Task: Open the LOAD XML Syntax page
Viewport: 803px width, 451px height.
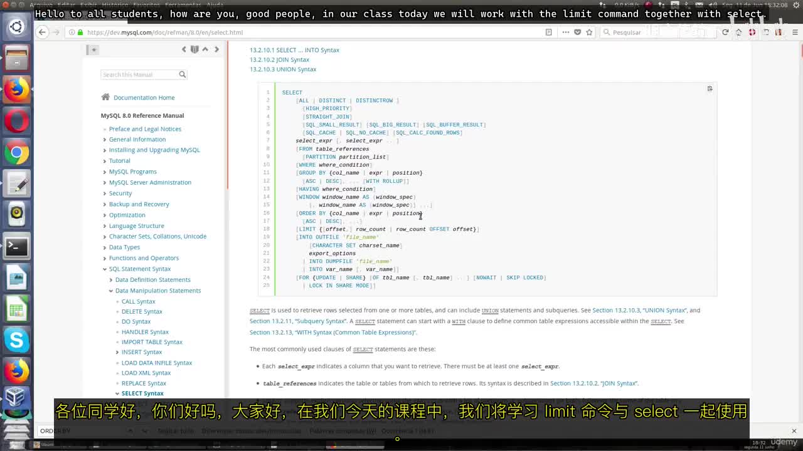Action: click(146, 373)
